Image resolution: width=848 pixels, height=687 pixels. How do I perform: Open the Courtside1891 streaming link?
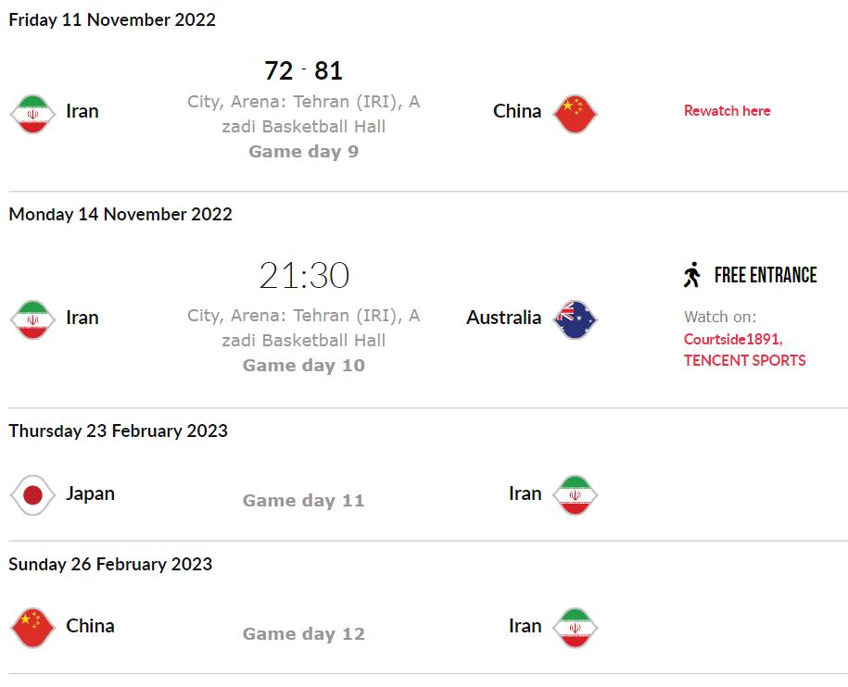click(732, 339)
